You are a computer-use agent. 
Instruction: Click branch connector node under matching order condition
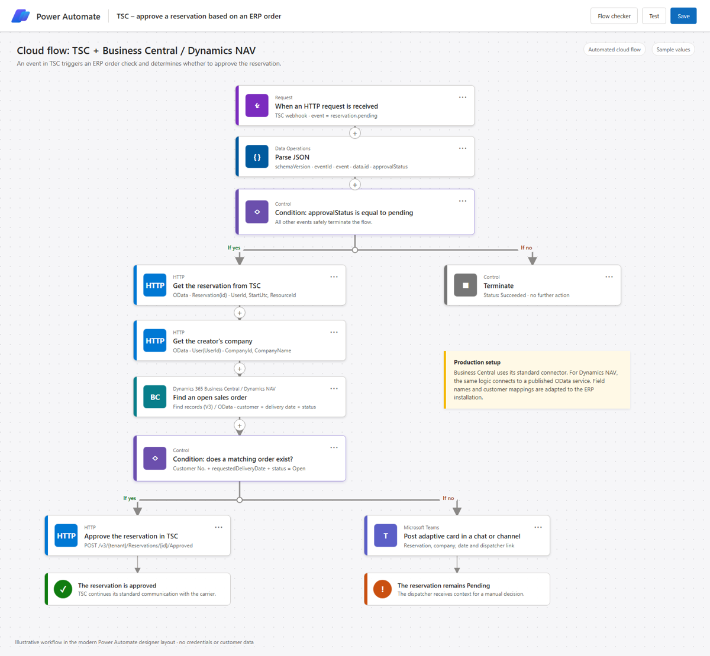[240, 500]
